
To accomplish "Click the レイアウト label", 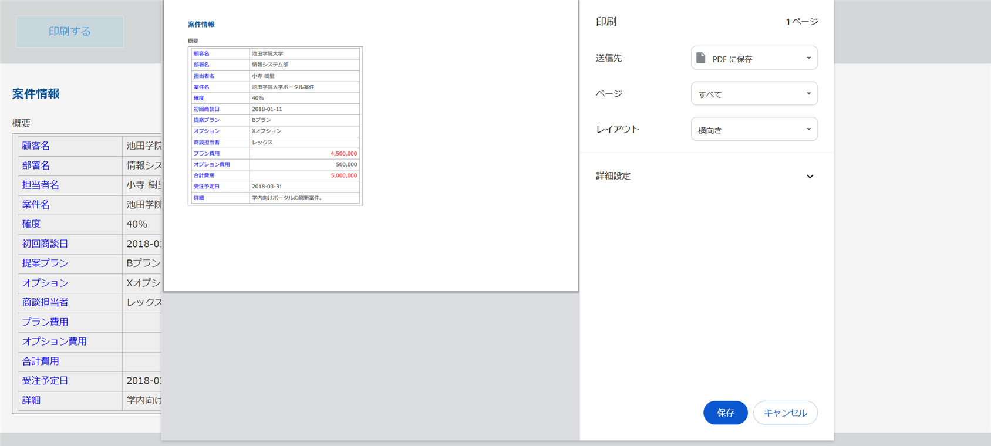I will 618,129.
